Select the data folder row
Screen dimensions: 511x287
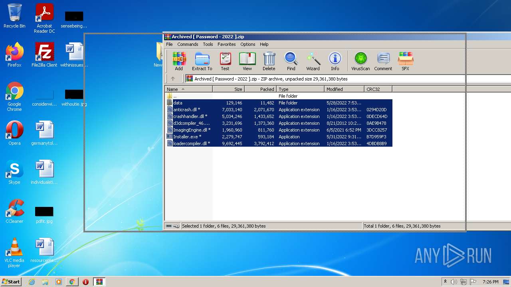coord(279,103)
